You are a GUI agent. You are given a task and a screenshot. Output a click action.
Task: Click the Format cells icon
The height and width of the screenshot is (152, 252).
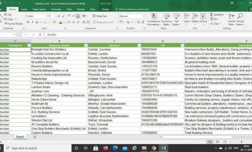[203, 16]
